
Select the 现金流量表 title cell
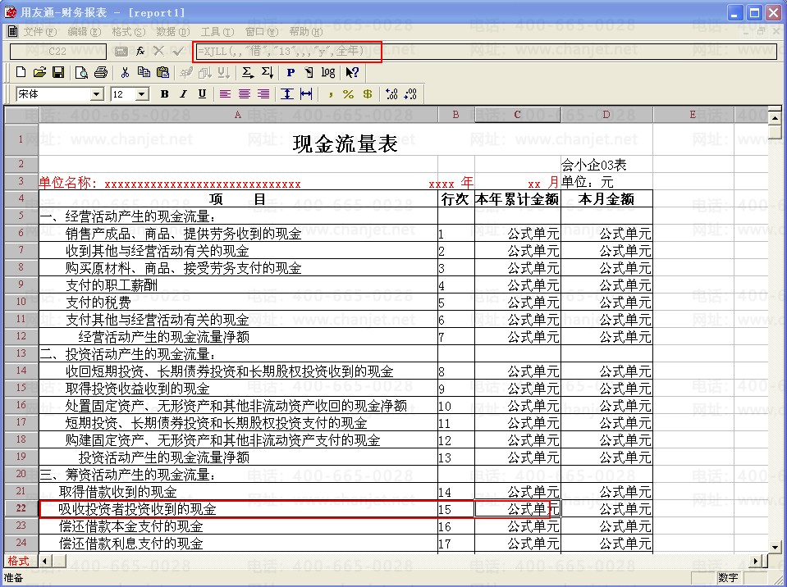tap(345, 140)
